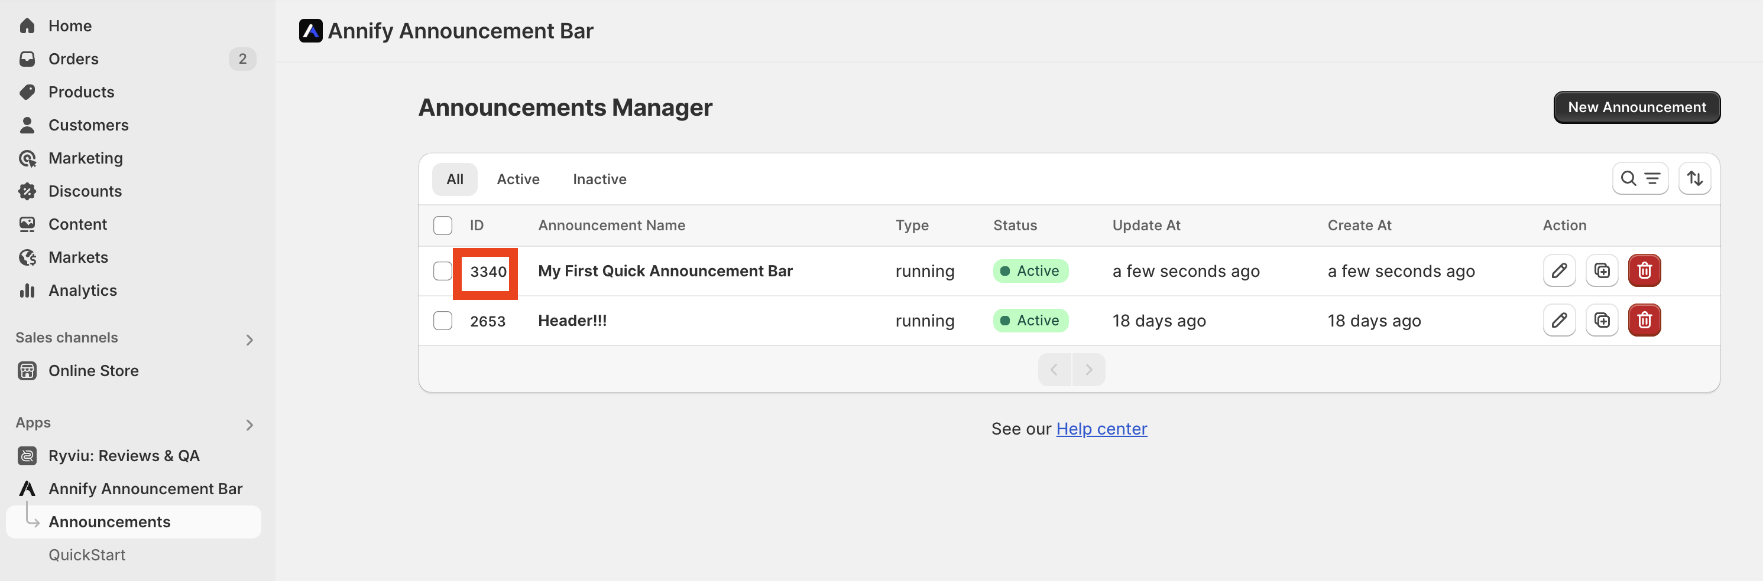The height and width of the screenshot is (581, 1763).
Task: Open the QuickStart submenu item
Action: 87,555
